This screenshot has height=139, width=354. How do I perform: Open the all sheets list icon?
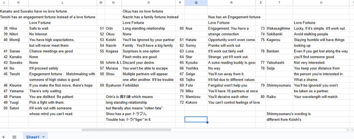14,137
